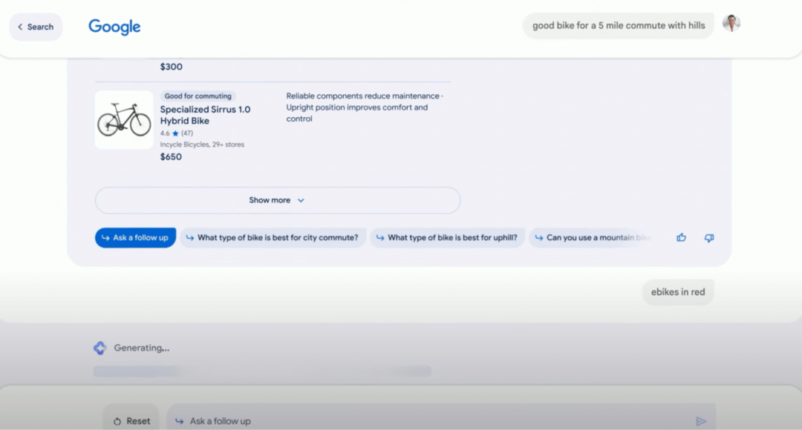This screenshot has height=430, width=802.
Task: Click the Reset button
Action: (131, 420)
